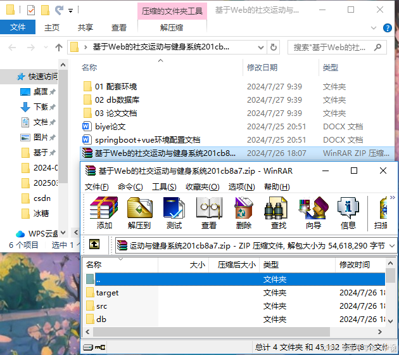Open Desktop (桌面) in quick access

(37, 92)
